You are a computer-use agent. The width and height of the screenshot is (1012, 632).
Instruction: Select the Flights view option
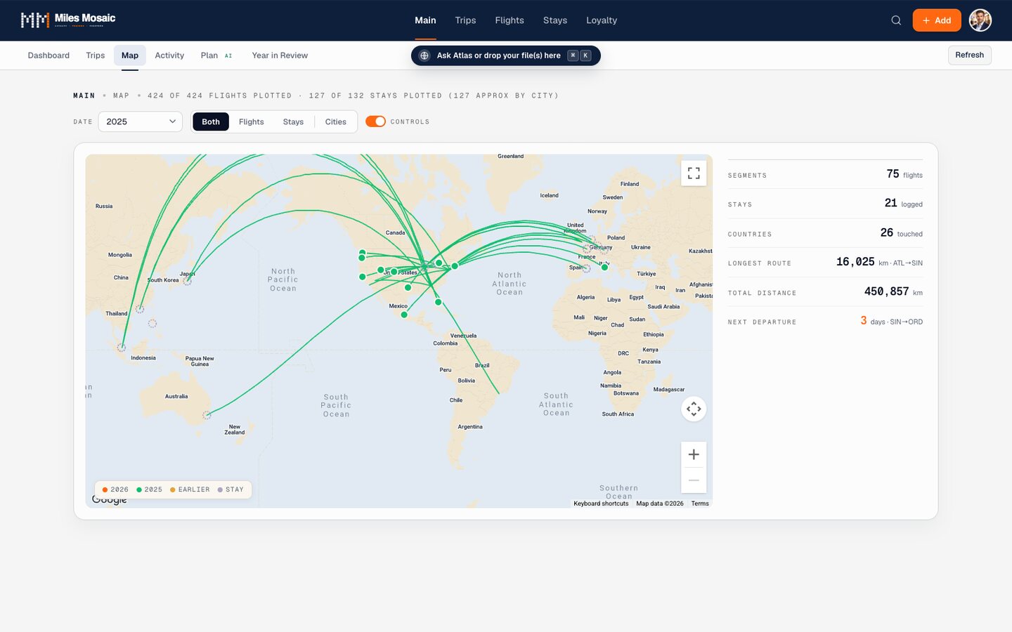pyautogui.click(x=251, y=121)
